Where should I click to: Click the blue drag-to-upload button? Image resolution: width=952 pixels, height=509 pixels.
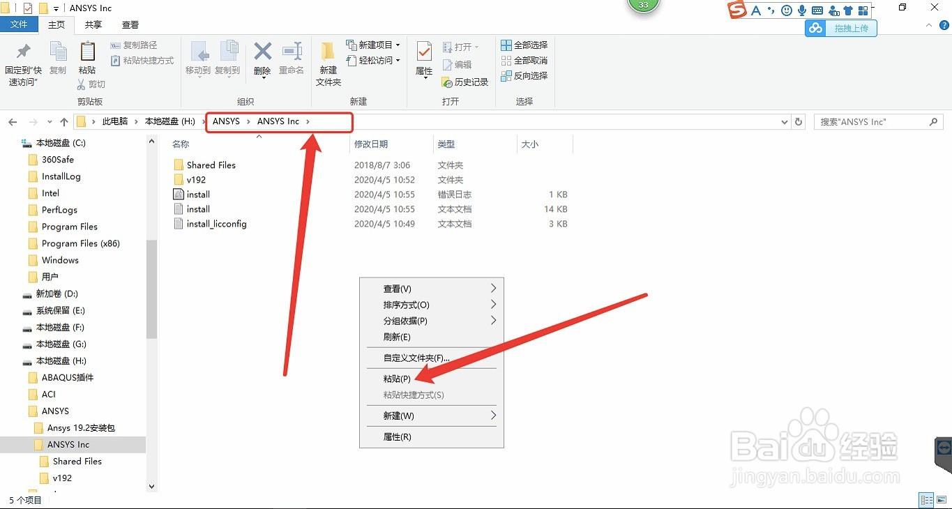coord(840,28)
